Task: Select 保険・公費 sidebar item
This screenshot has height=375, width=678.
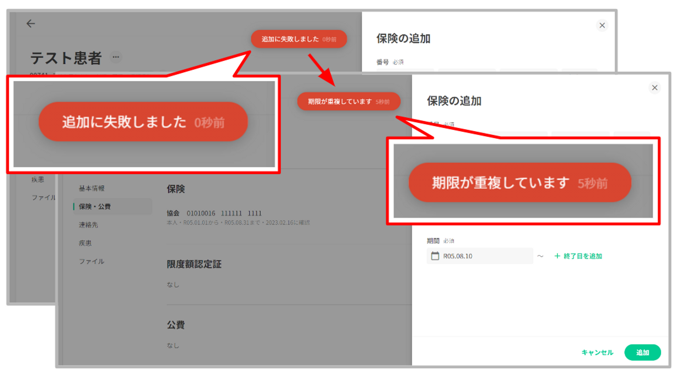Action: (95, 206)
